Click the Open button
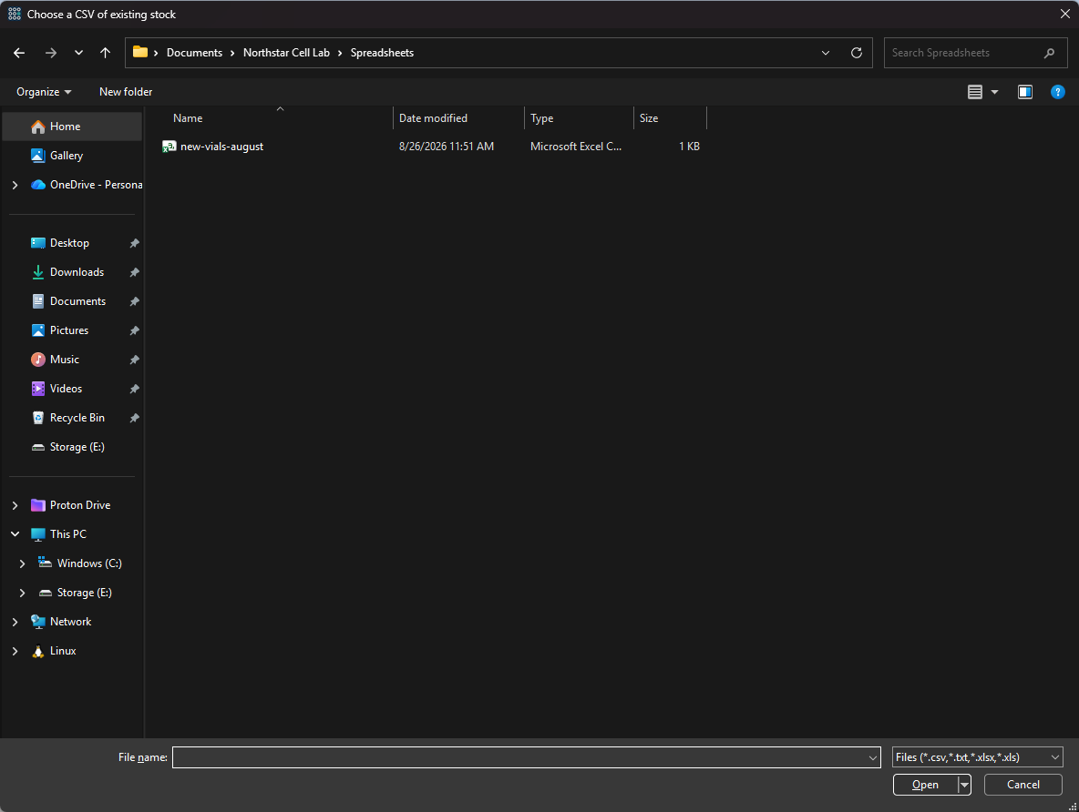This screenshot has width=1079, height=812. click(x=926, y=785)
